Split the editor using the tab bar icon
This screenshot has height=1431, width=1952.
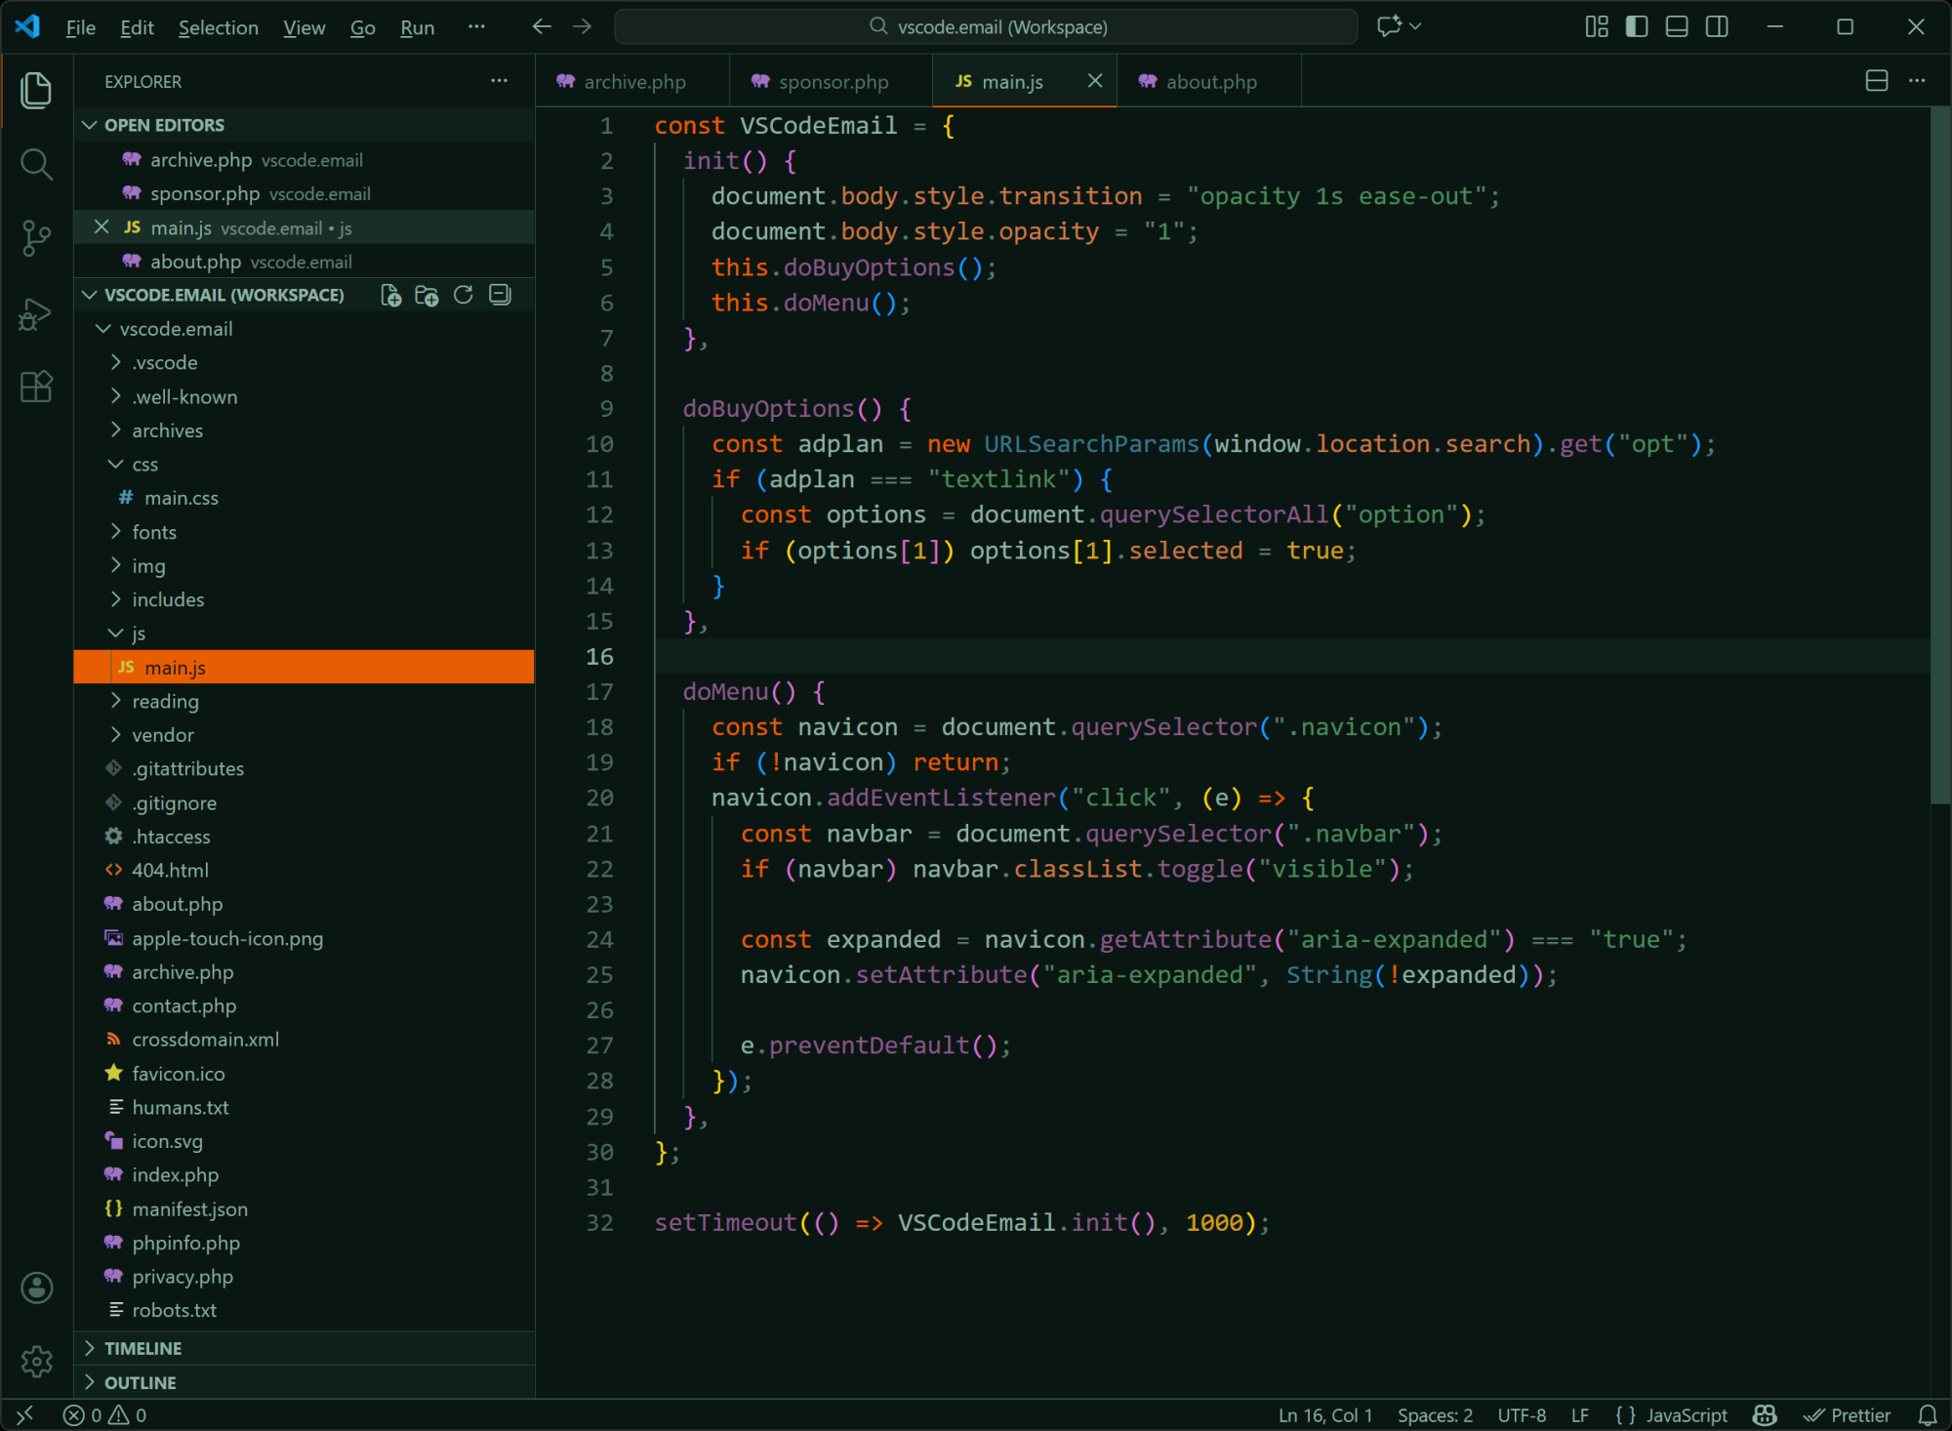click(1876, 81)
